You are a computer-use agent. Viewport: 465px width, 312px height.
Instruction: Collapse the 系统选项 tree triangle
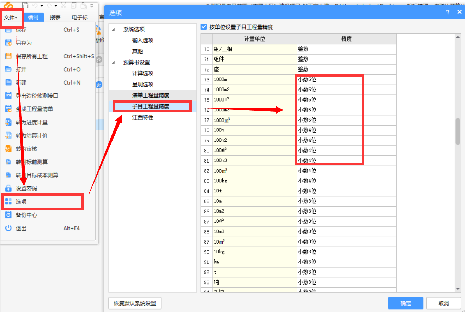point(114,30)
